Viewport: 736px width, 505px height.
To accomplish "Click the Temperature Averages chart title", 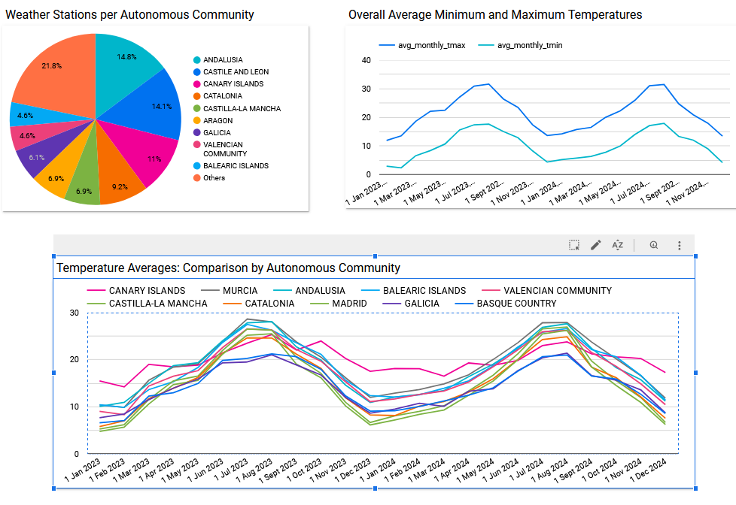I will pos(228,268).
